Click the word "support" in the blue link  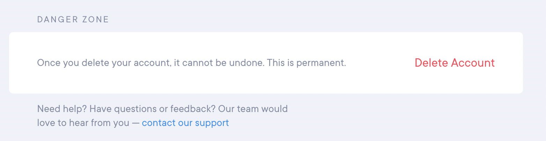[212, 123]
